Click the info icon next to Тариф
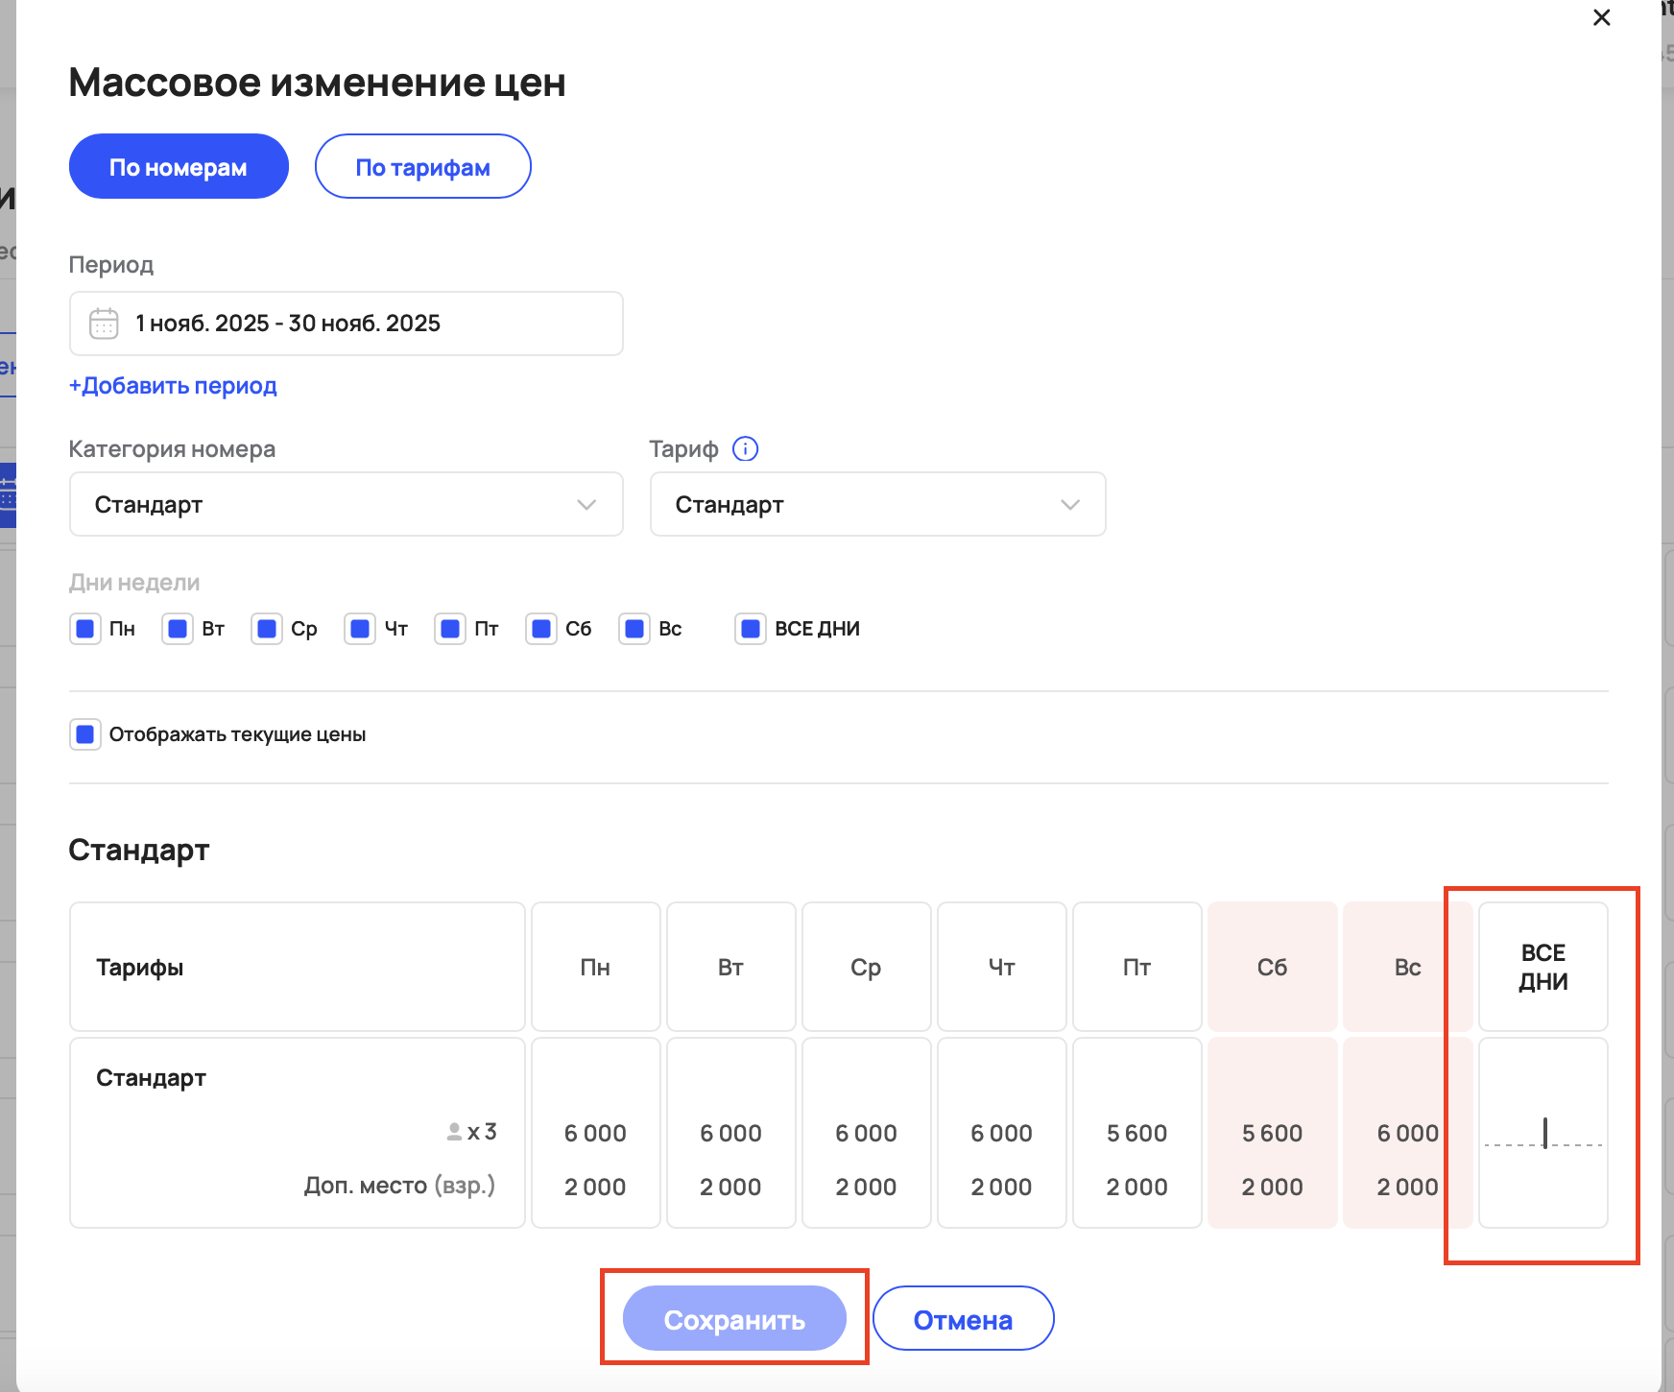Image resolution: width=1674 pixels, height=1392 pixels. click(x=745, y=449)
